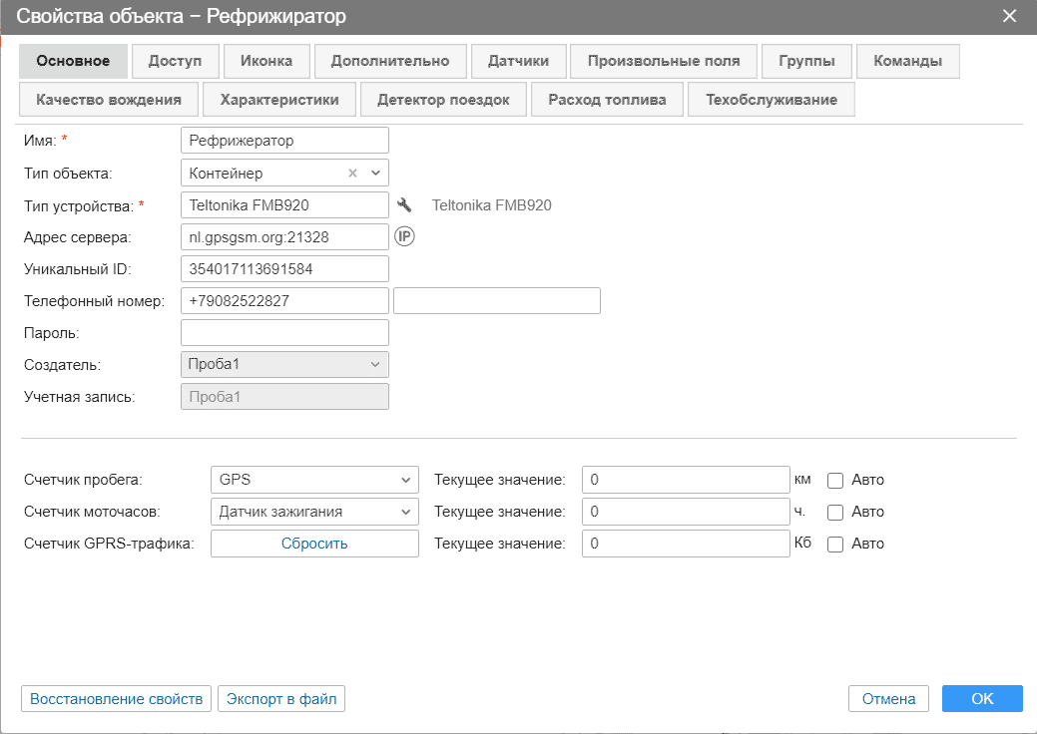Screen dimensions: 1037x734
Task: Confirm with the OK button
Action: 983,698
